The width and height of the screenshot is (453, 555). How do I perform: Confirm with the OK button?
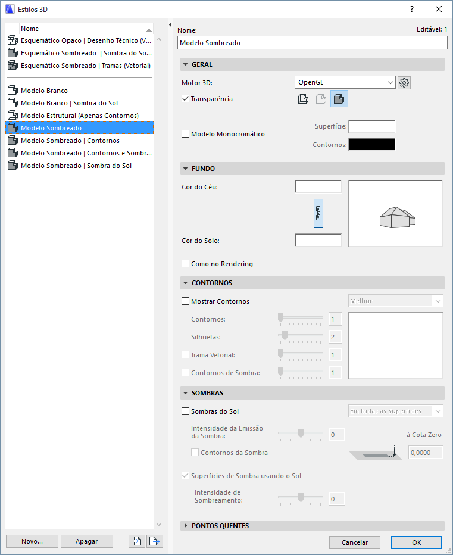tap(417, 542)
